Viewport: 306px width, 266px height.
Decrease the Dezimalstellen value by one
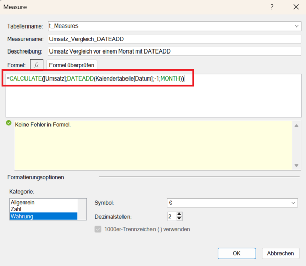click(179, 219)
